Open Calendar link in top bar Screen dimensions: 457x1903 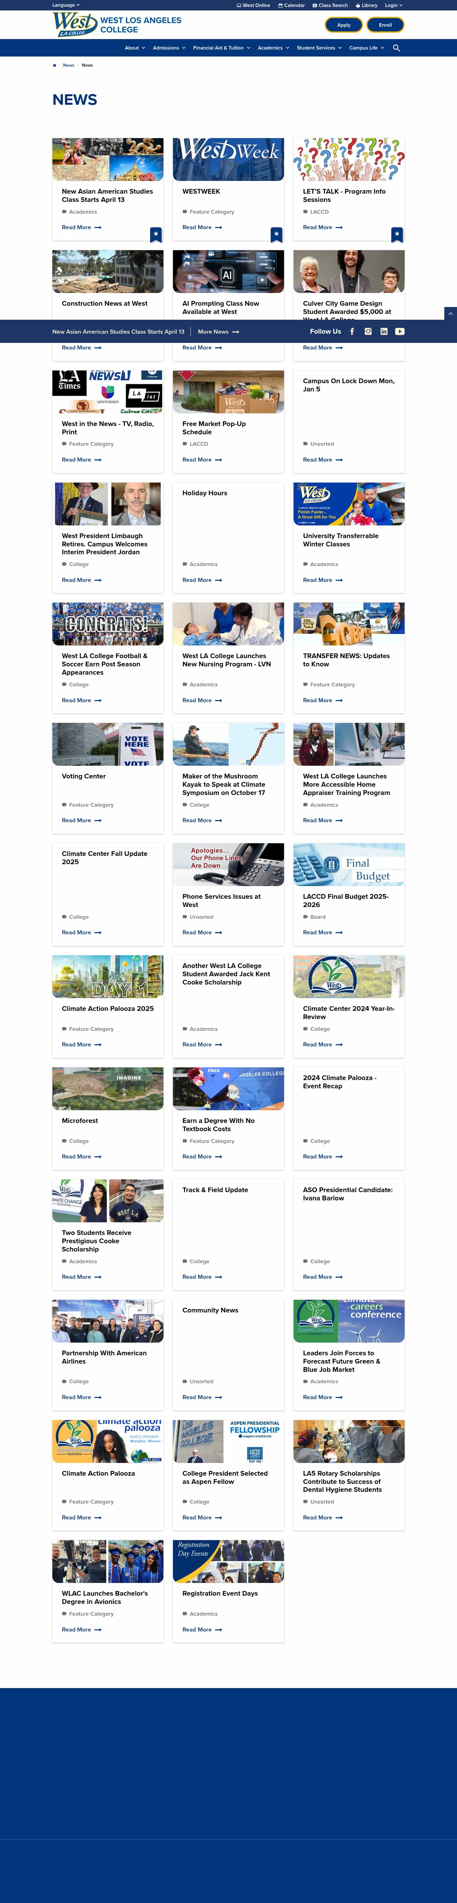click(292, 5)
